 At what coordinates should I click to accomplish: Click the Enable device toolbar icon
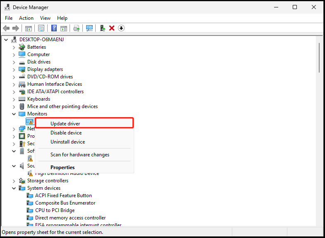(x=102, y=28)
